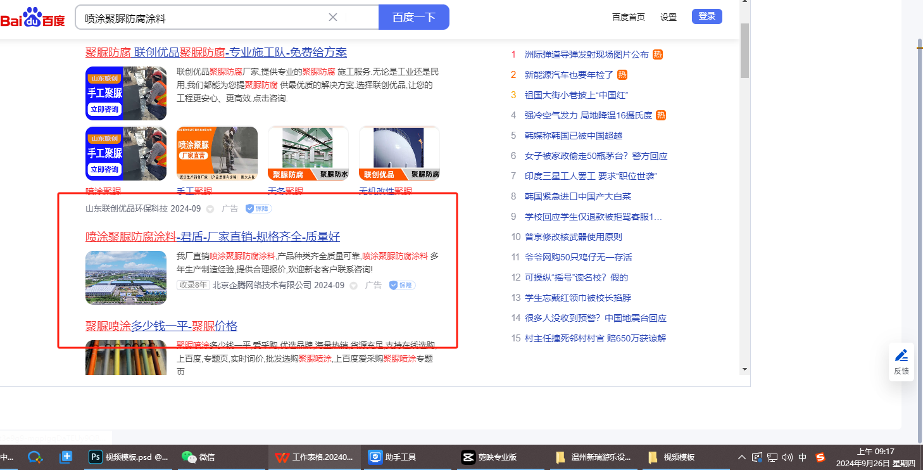The height and width of the screenshot is (470, 923).
Task: Open the blue plus app on the taskbar
Action: tap(66, 457)
